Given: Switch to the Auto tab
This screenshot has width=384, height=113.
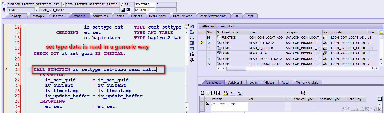Looking at the screenshot, I should (x=285, y=82).
